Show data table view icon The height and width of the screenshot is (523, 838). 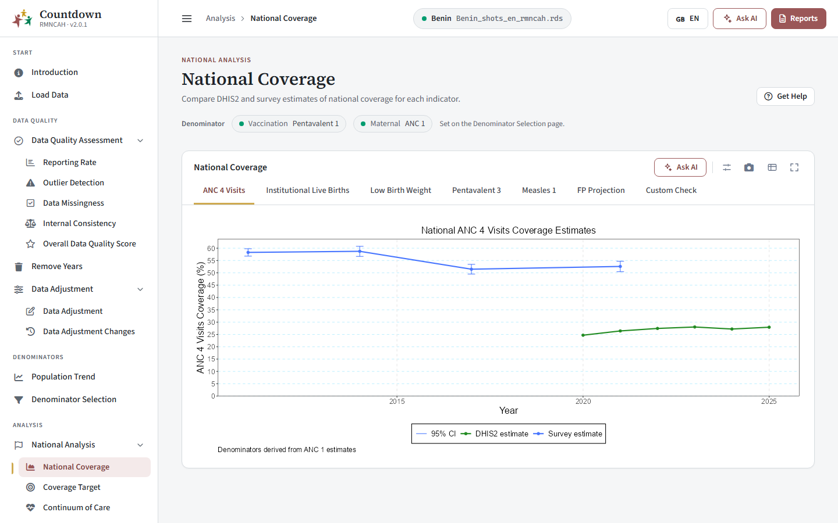[772, 167]
